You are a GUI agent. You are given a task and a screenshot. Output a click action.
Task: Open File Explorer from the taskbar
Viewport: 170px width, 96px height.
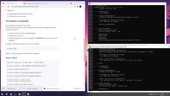tap(20, 94)
